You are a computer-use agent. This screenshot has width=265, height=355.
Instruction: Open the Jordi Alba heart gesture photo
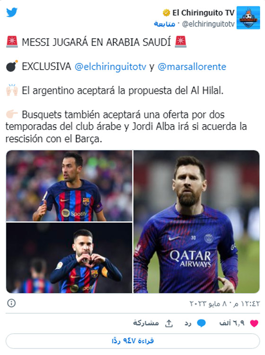coord(69,258)
